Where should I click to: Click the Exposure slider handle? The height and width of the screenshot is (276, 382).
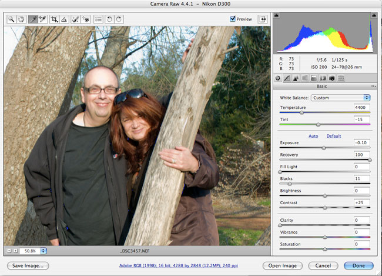pyautogui.click(x=324, y=148)
